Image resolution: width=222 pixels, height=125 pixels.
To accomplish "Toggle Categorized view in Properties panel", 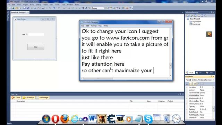I will point(187,84).
